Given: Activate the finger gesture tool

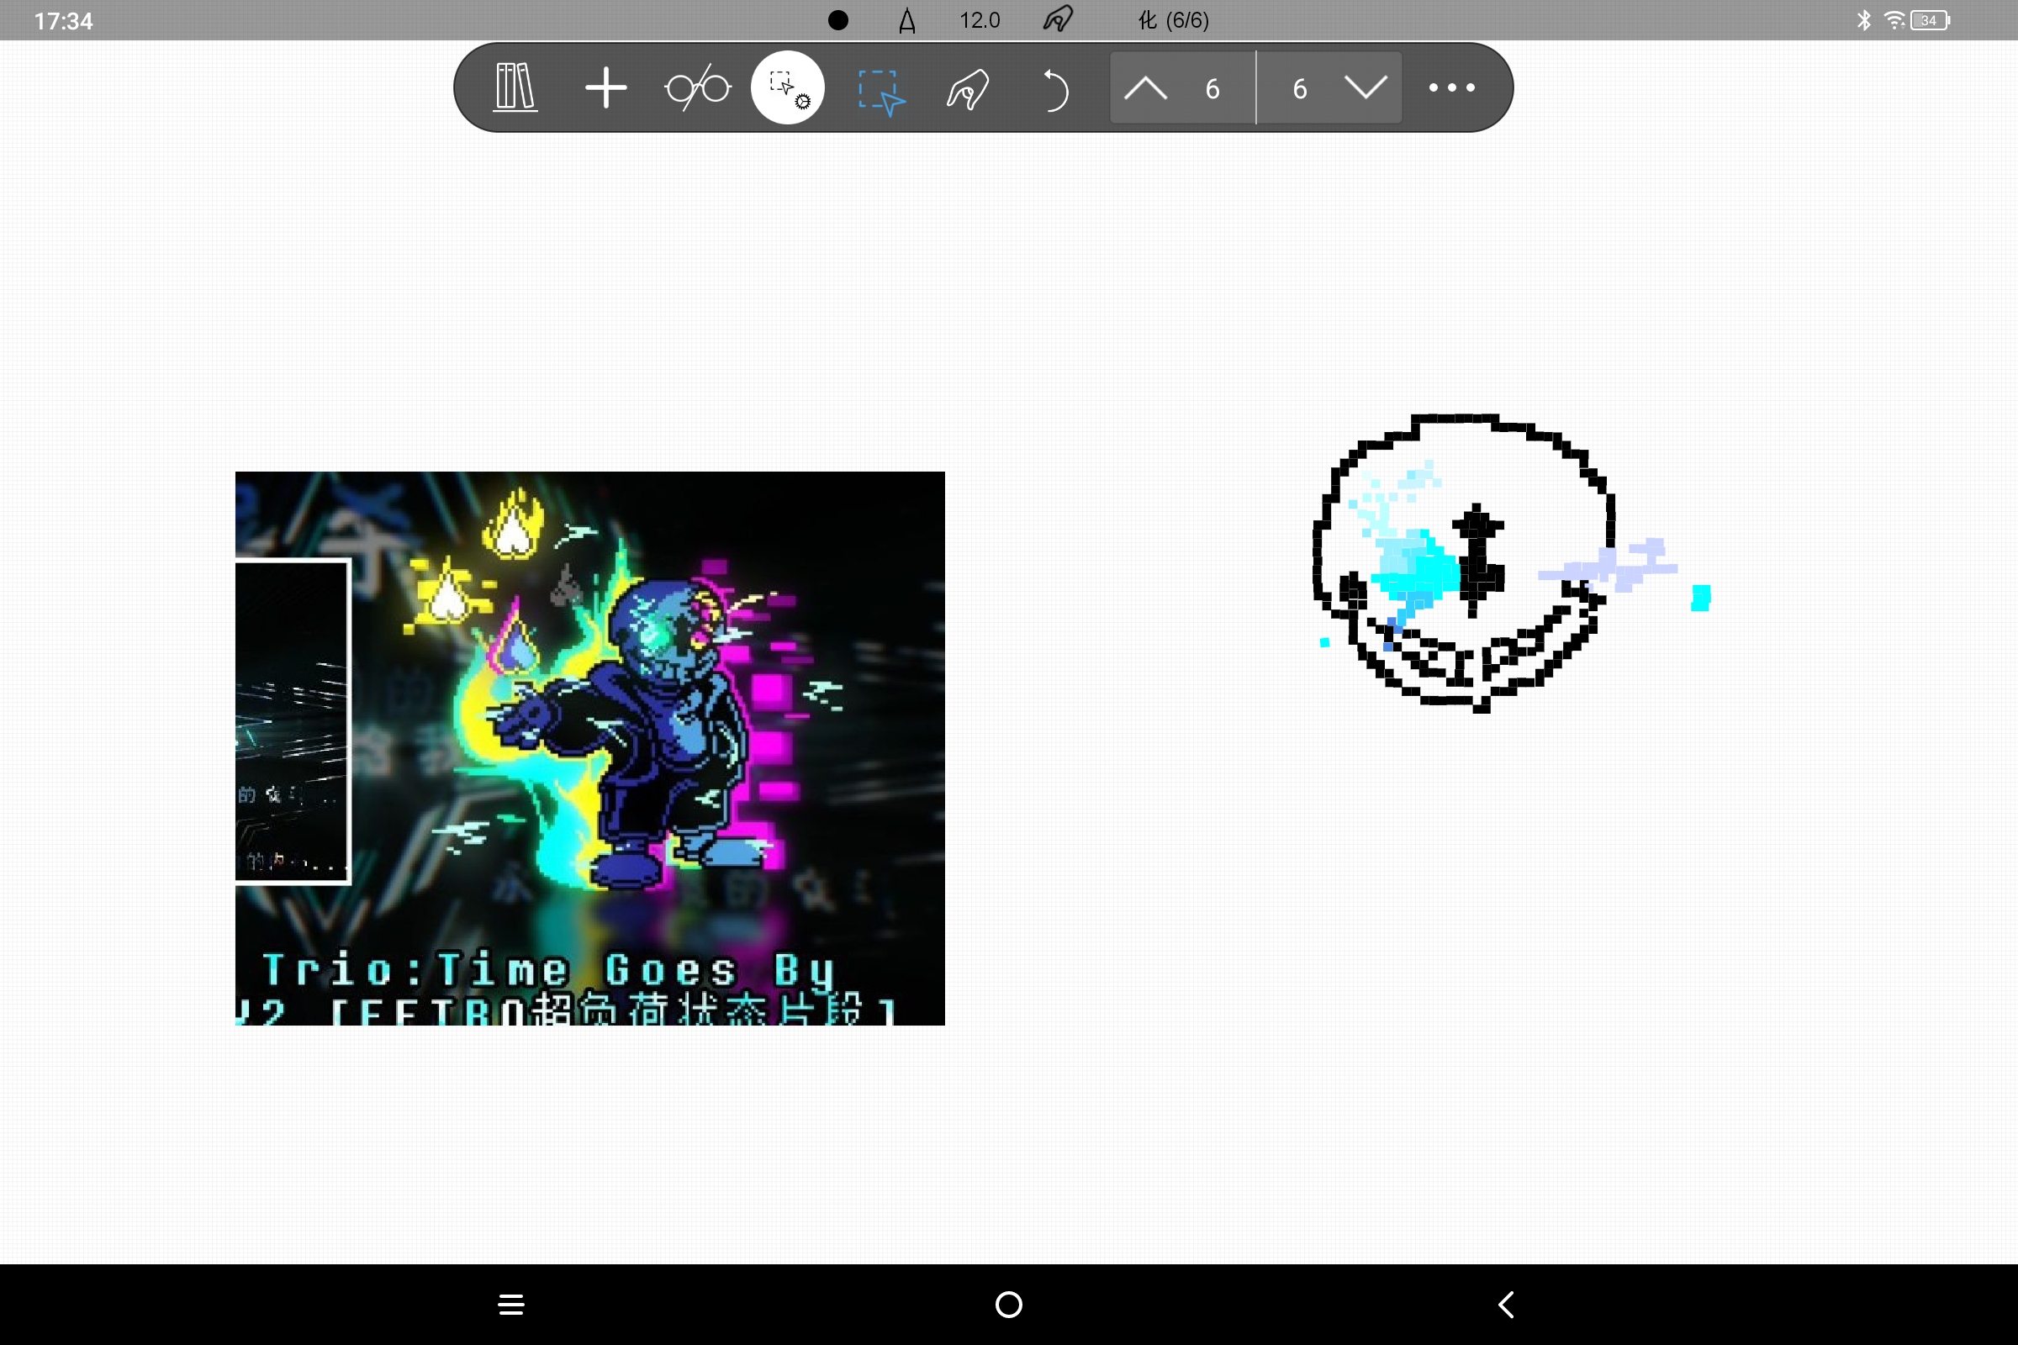Looking at the screenshot, I should click(x=966, y=87).
